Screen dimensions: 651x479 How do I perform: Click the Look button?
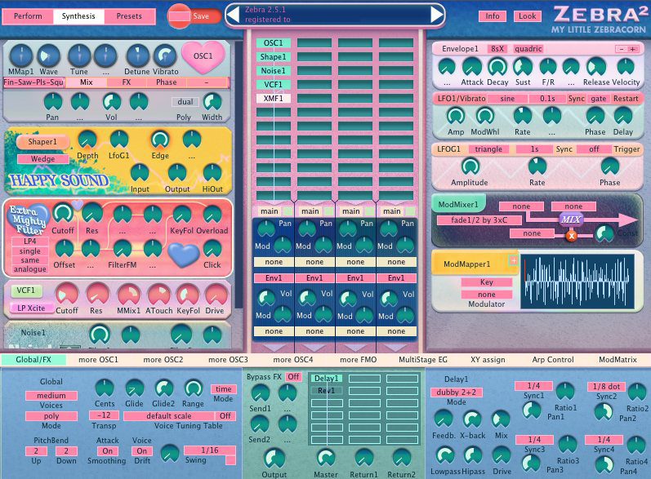[x=528, y=16]
